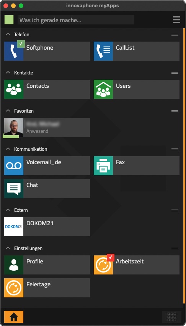The image size is (186, 326).
Task: Open the Softphone app icon
Action: point(14,51)
